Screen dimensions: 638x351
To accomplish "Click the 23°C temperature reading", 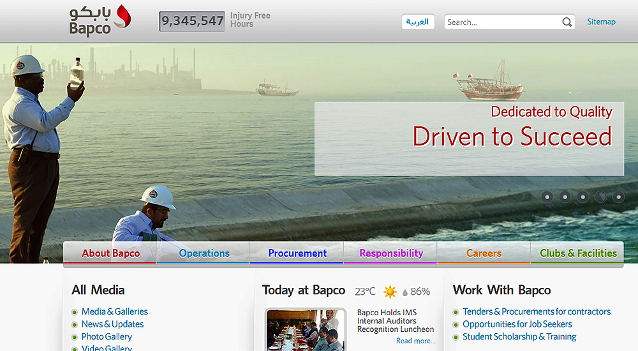I will coord(365,292).
